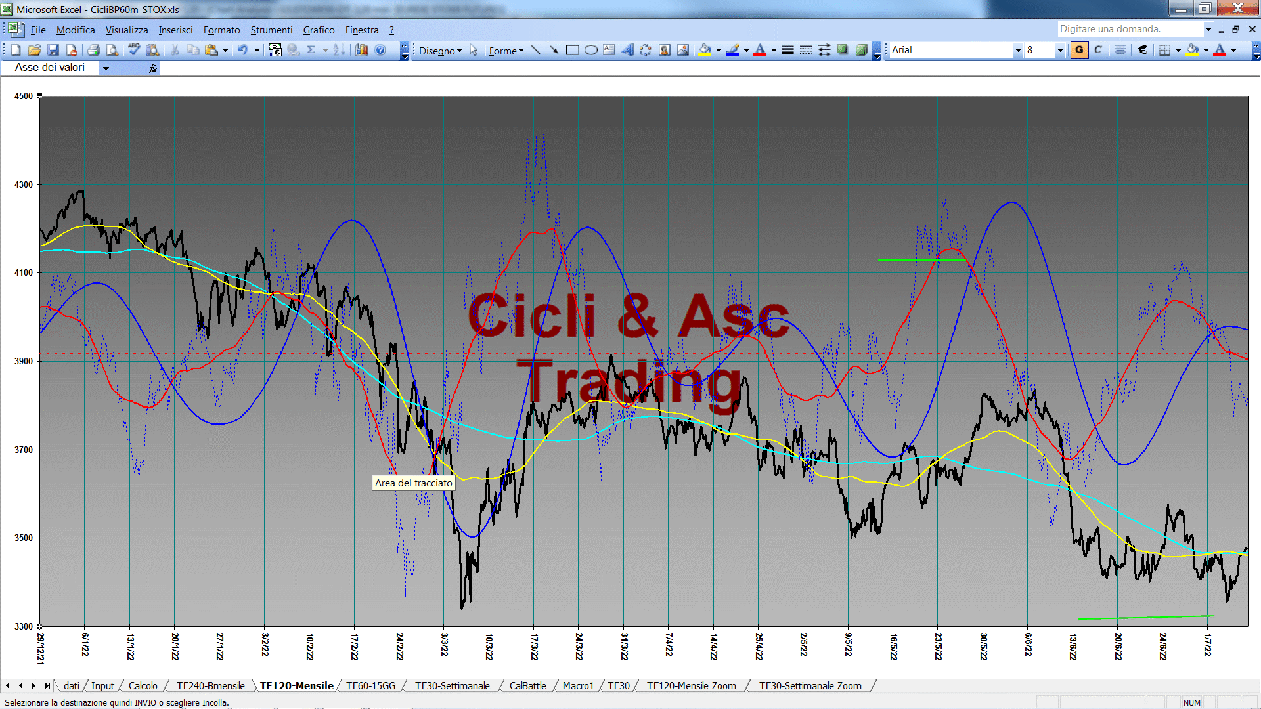Open the Arial font name dropdown

point(1017,50)
